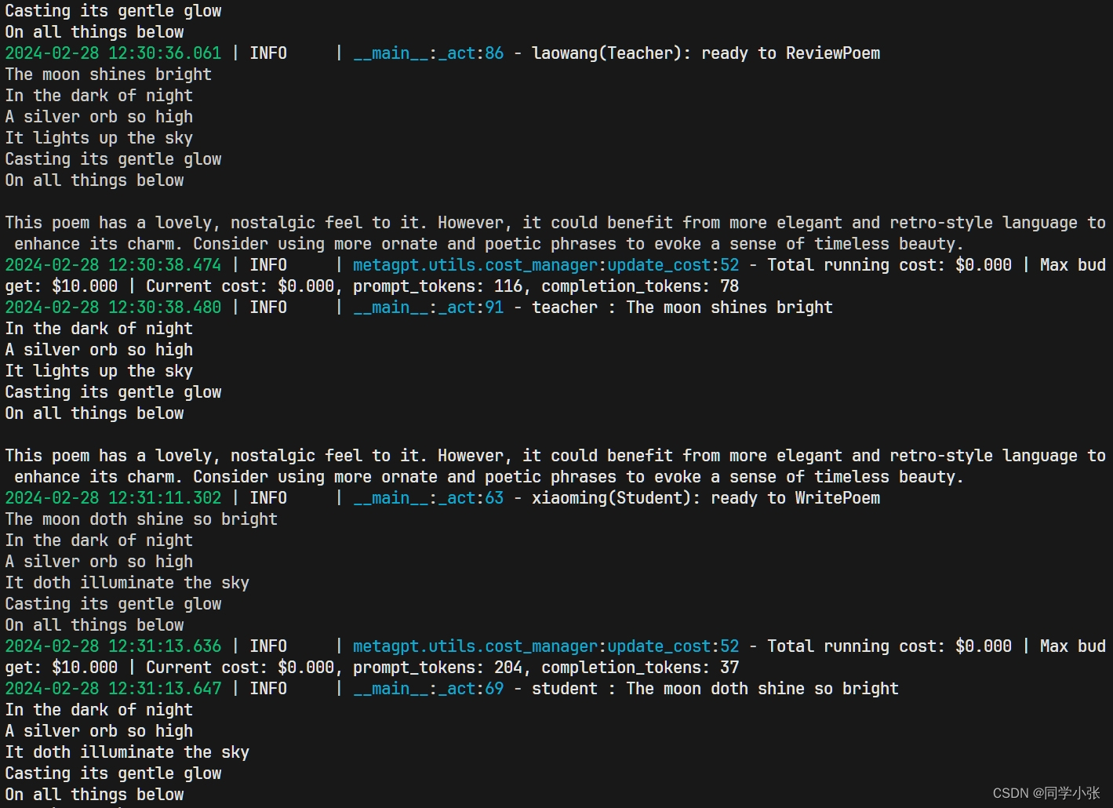Click 'prompt_tokens: 204' value
This screenshot has width=1113, height=808.
tap(438, 668)
